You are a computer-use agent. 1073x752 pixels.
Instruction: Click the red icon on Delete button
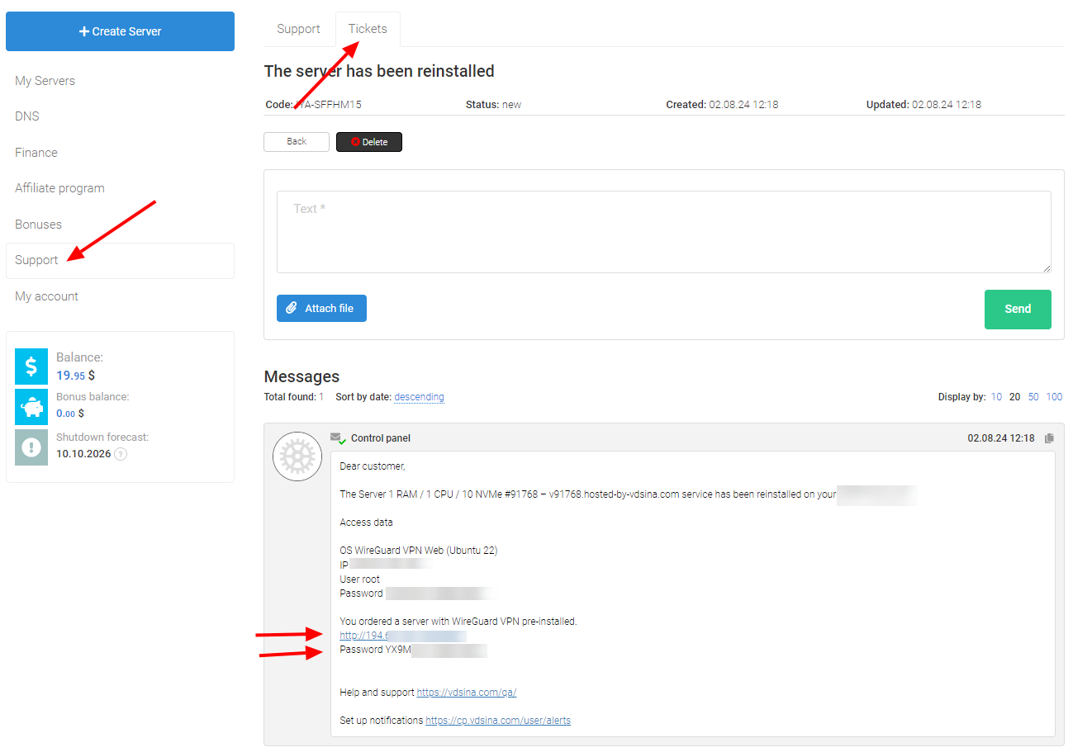(355, 142)
